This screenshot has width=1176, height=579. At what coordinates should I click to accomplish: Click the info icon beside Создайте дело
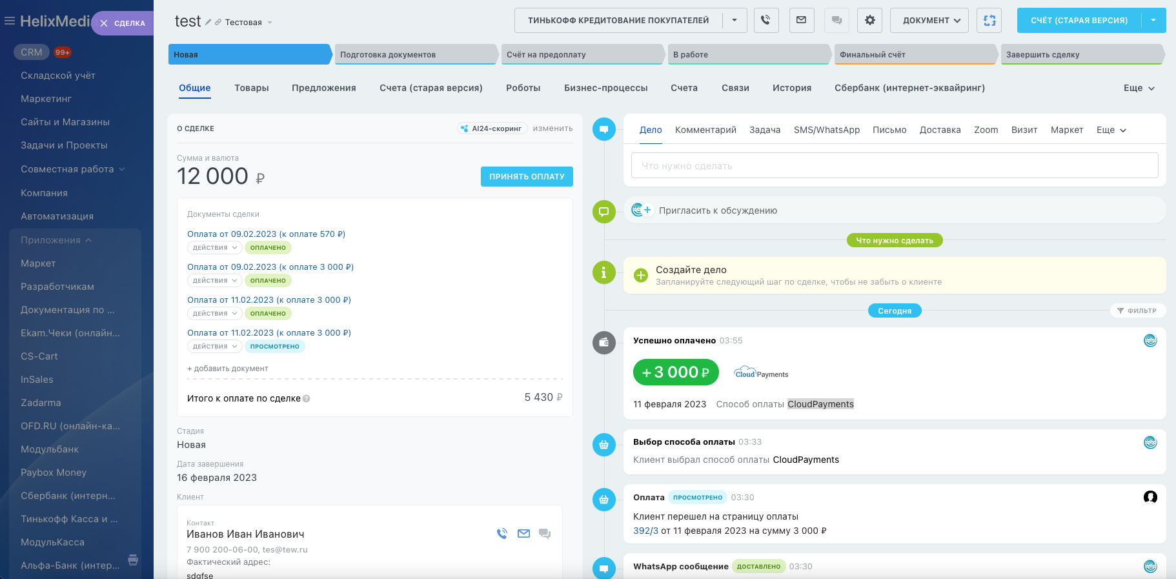[x=604, y=272]
